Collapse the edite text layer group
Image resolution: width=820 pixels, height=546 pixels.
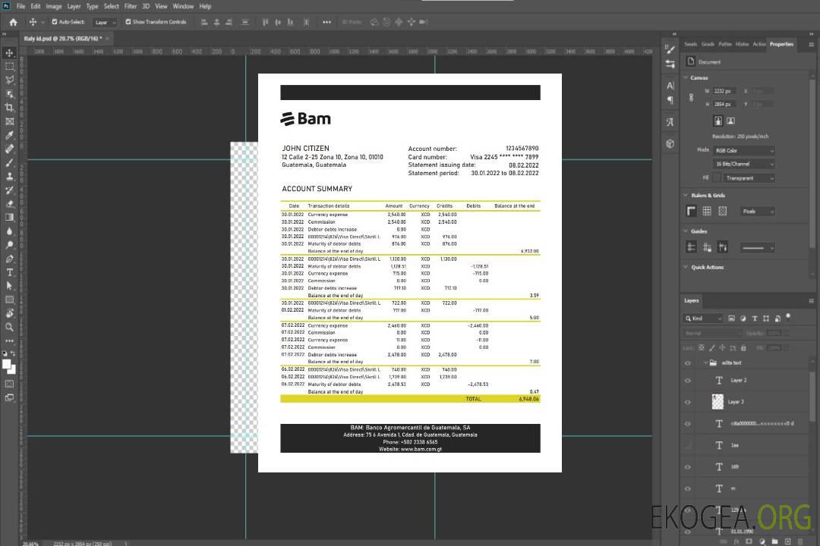coord(704,363)
